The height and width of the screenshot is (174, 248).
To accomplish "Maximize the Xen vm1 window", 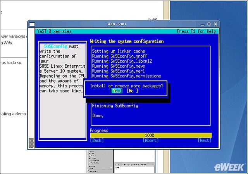I will pos(209,24).
